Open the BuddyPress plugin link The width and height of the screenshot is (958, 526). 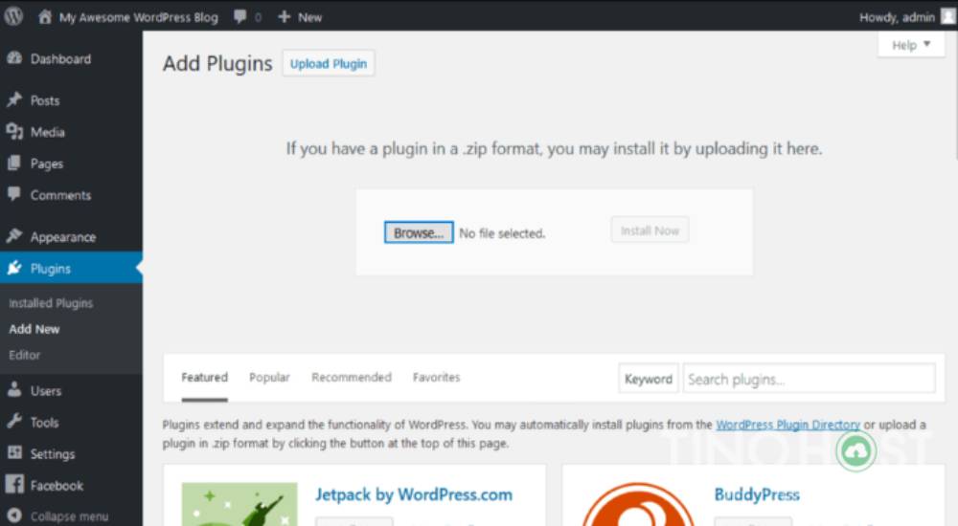click(x=757, y=494)
